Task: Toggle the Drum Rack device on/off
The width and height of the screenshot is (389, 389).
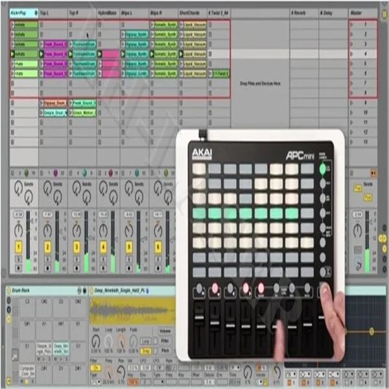Action: point(8,290)
